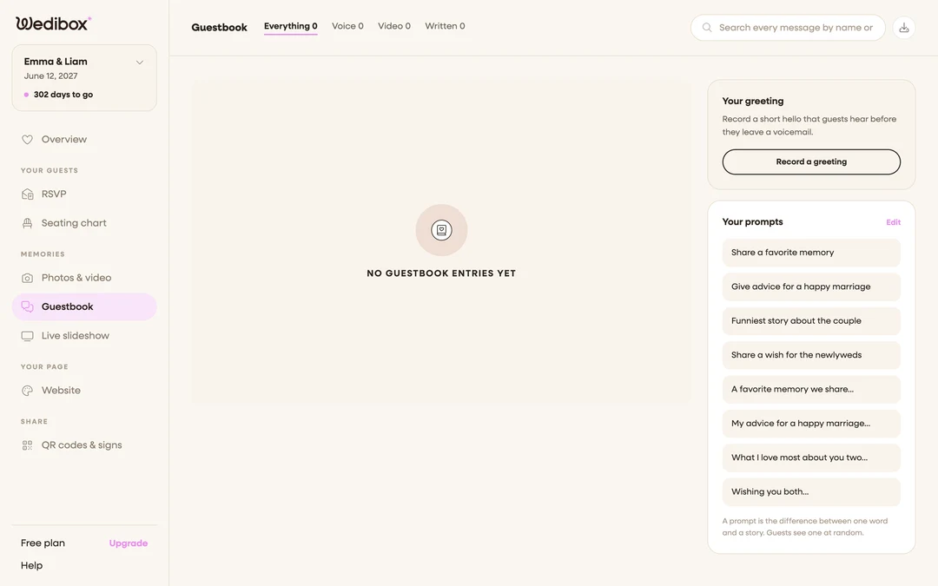Open Overview in the sidebar

84,139
